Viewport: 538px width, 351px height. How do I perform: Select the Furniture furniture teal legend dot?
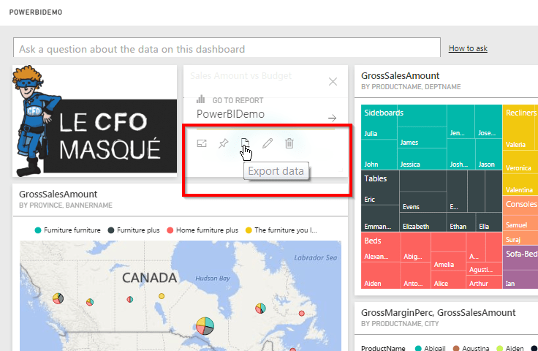[x=38, y=230]
